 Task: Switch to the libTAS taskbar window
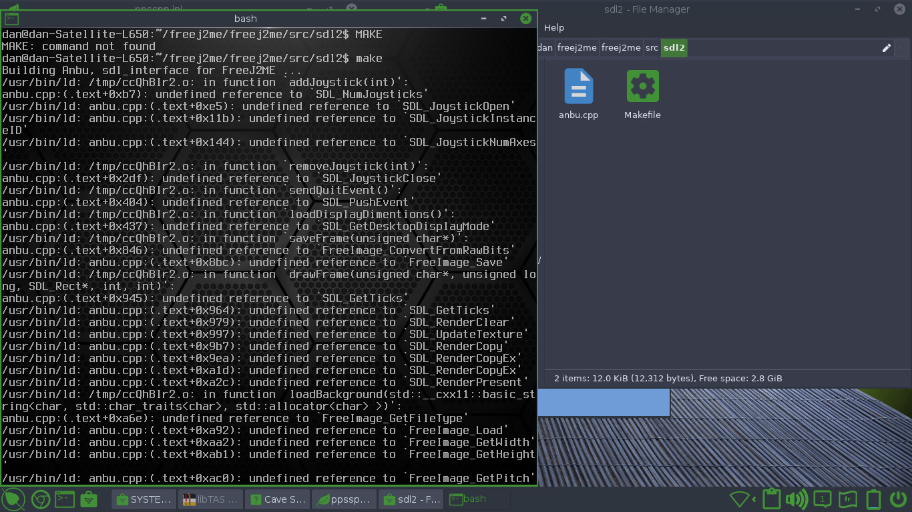210,499
